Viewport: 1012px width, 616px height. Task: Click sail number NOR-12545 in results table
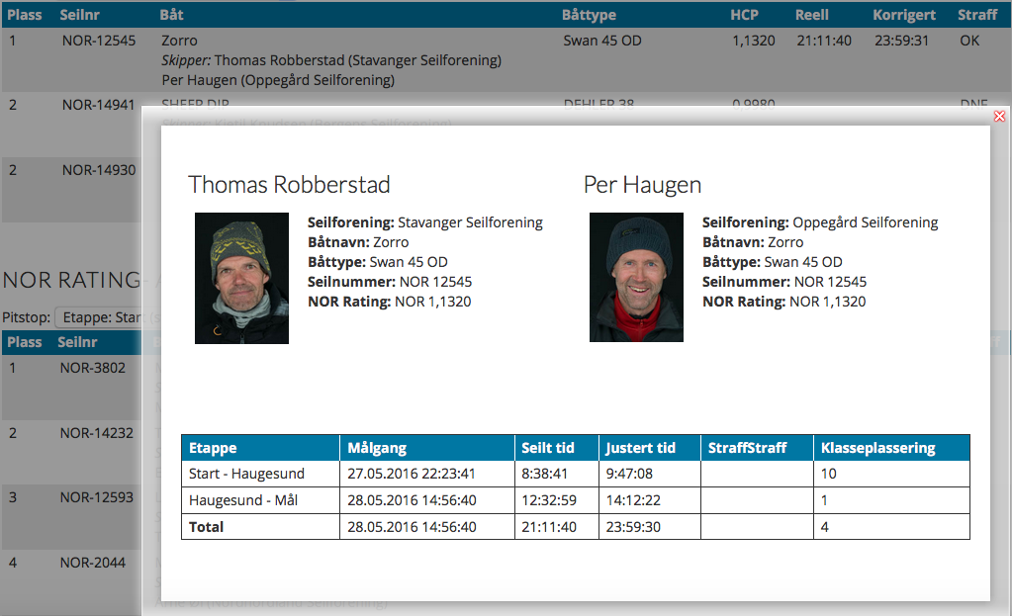click(x=99, y=41)
